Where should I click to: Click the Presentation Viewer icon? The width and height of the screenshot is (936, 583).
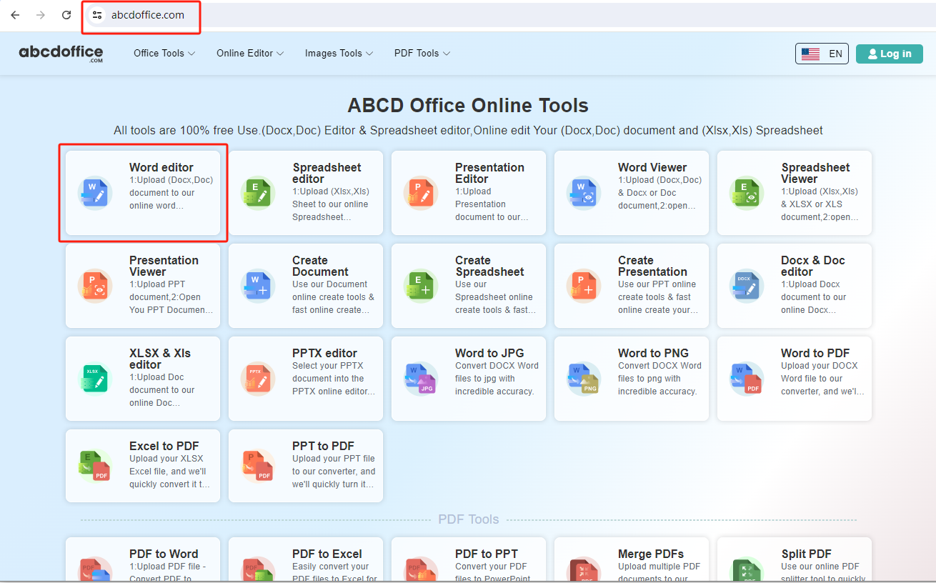[x=95, y=286]
